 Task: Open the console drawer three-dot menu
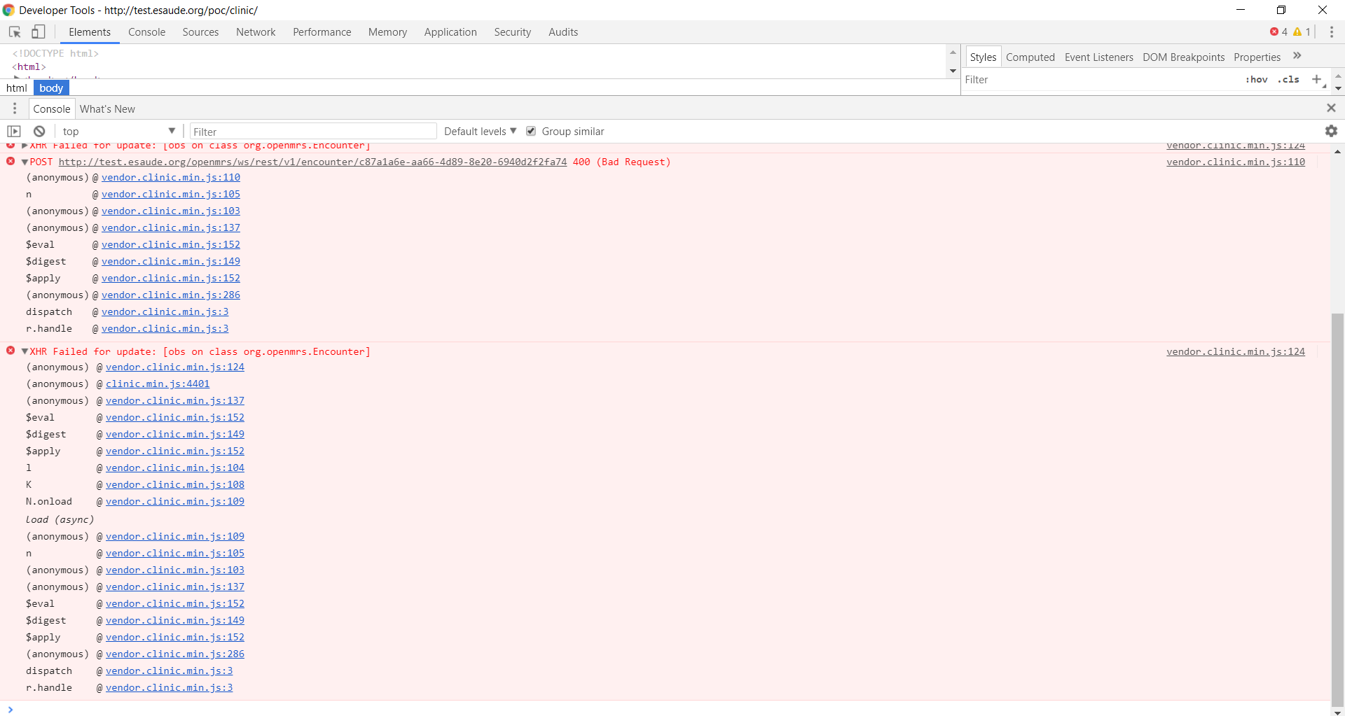point(15,108)
